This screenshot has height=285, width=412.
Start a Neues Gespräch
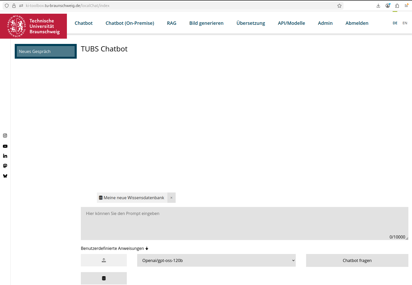46,51
